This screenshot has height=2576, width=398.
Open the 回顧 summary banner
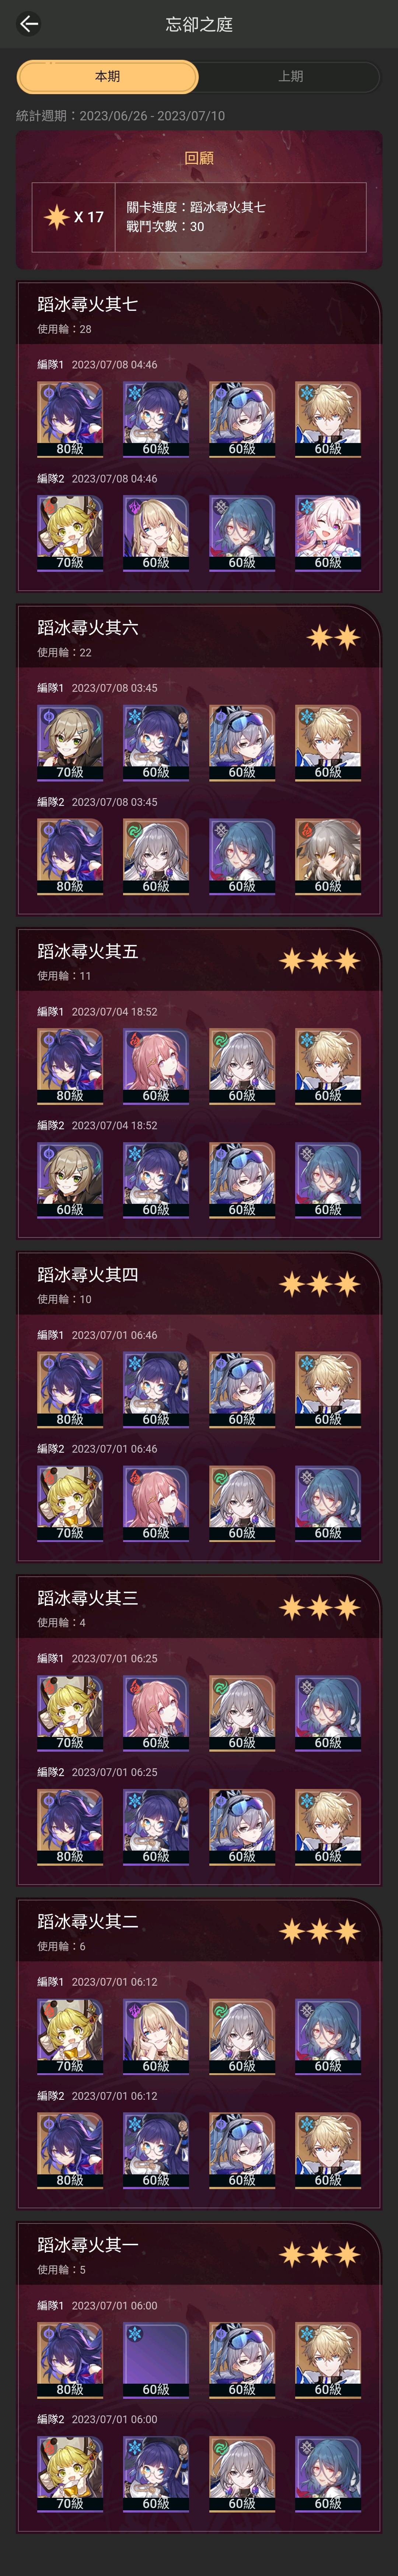[x=199, y=200]
